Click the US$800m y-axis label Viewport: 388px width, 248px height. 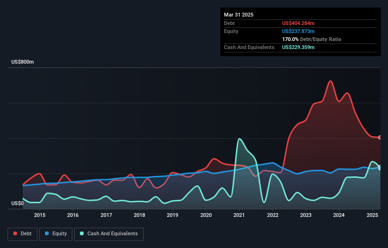pyautogui.click(x=23, y=62)
